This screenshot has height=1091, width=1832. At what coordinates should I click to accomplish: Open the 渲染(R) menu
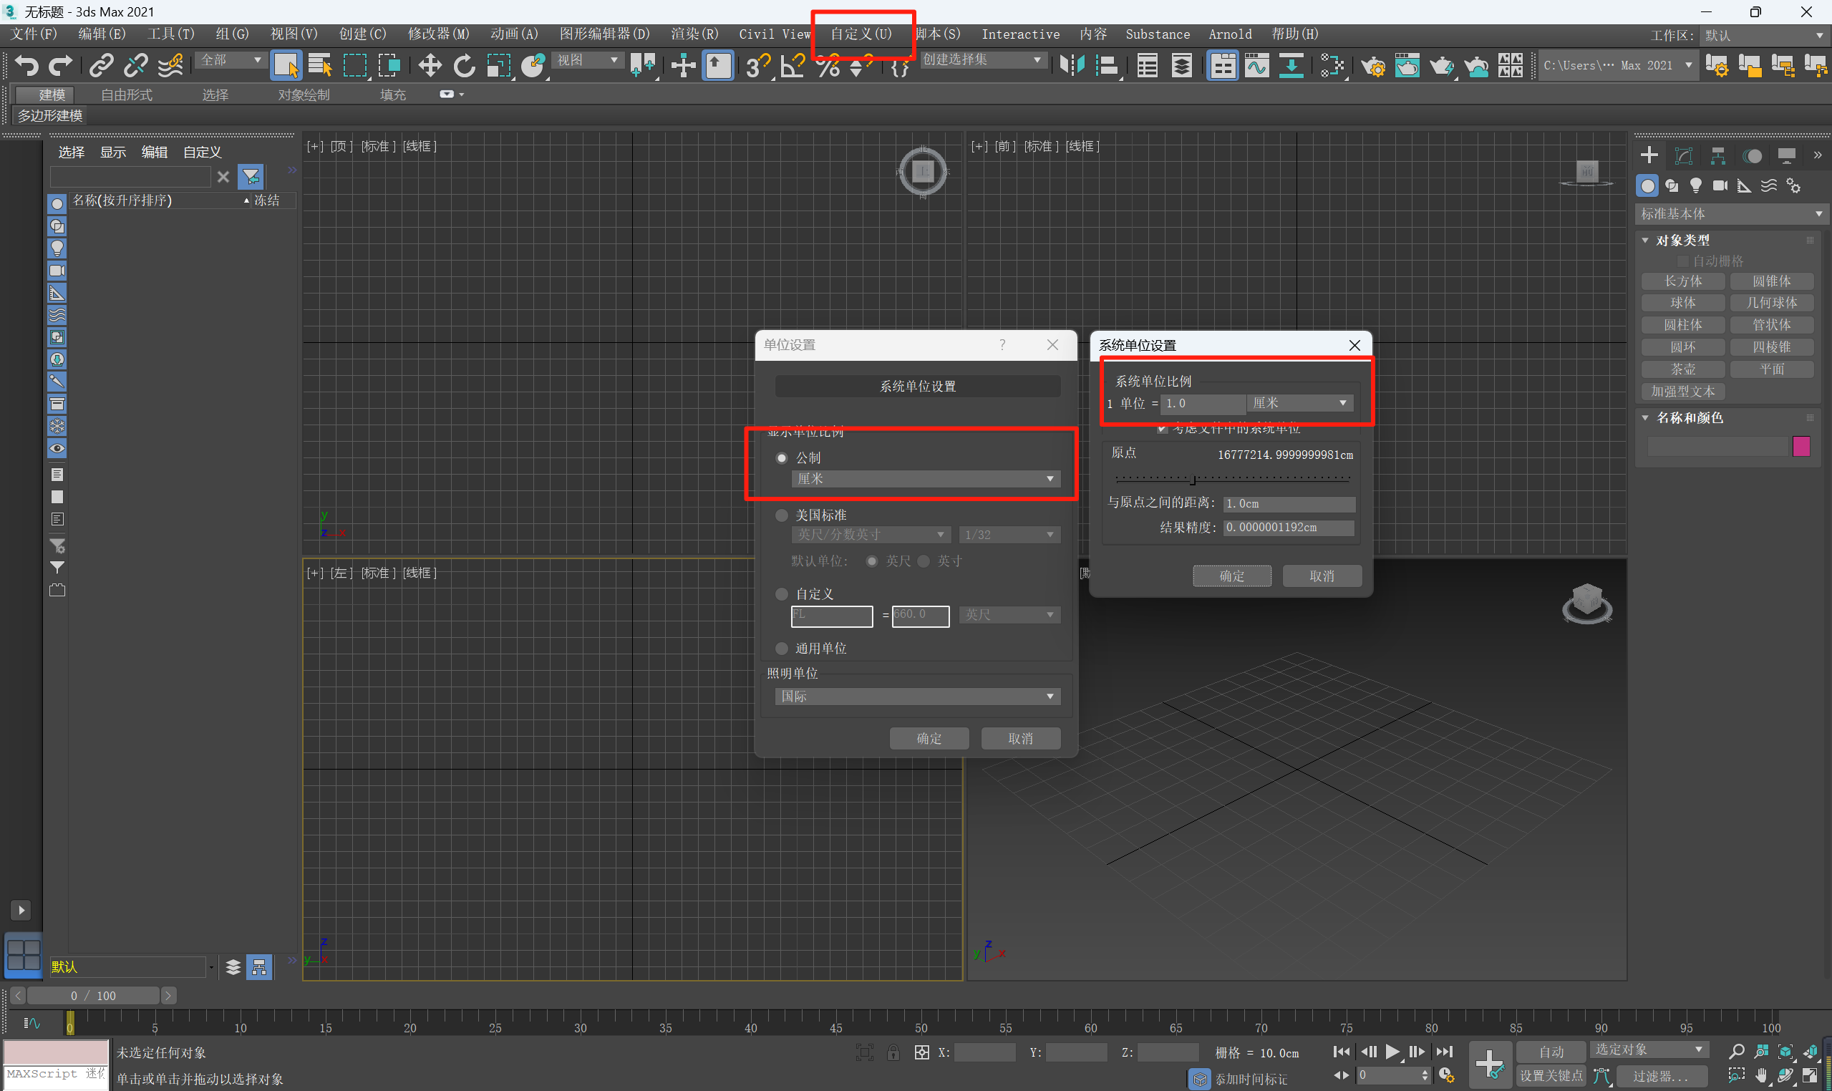coord(694,34)
